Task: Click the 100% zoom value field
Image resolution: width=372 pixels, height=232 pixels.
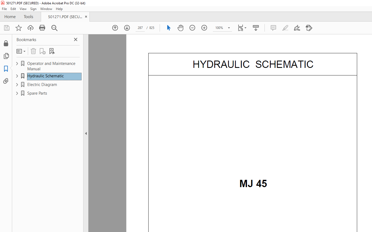Action: pos(219,28)
